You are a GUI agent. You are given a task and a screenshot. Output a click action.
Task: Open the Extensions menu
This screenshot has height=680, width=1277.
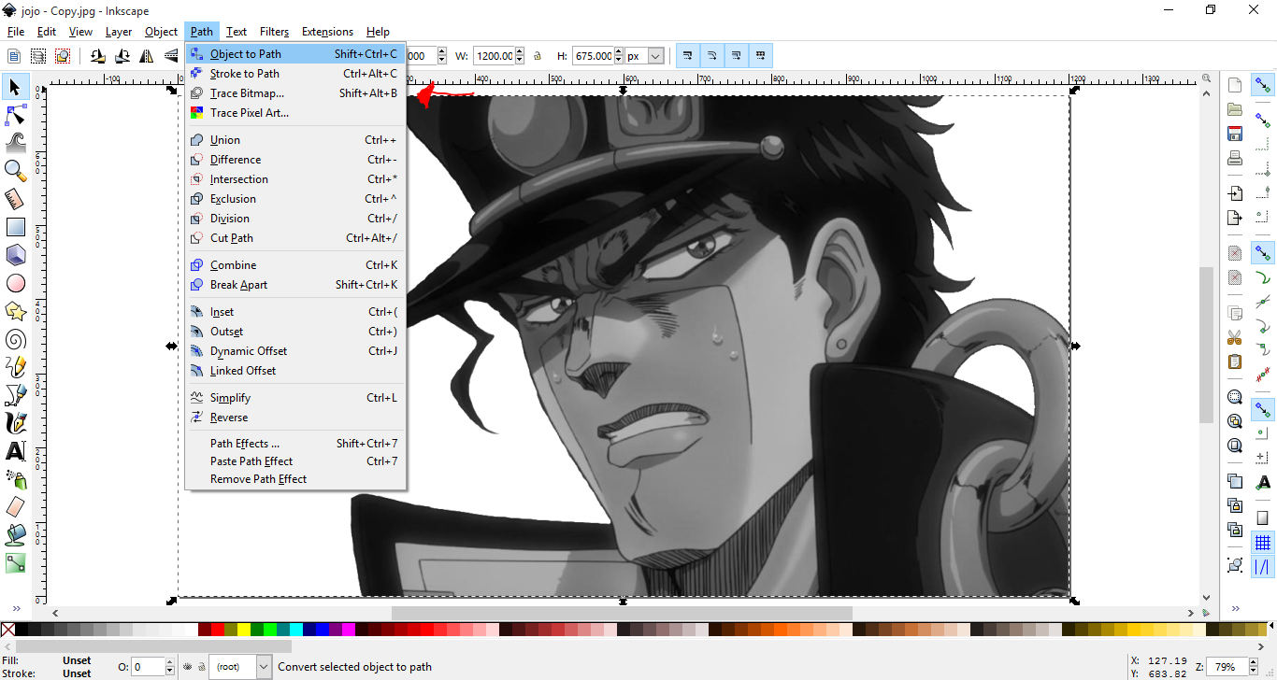click(327, 32)
